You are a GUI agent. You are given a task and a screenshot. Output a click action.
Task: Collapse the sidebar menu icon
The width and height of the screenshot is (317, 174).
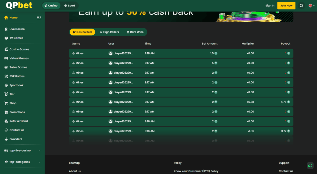click(39, 18)
